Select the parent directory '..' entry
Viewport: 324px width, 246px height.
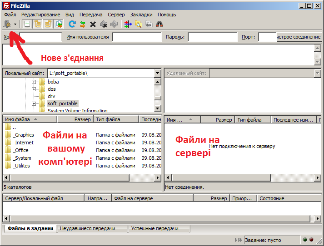click(x=11, y=127)
